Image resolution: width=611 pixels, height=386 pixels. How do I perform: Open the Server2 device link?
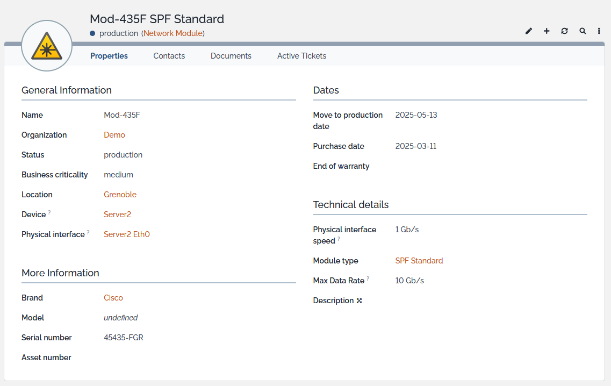pyautogui.click(x=117, y=215)
